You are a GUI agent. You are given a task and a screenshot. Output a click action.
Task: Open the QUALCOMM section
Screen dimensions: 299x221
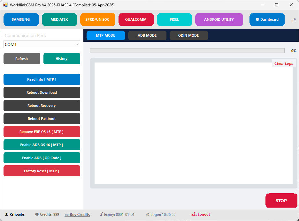pyautogui.click(x=136, y=19)
